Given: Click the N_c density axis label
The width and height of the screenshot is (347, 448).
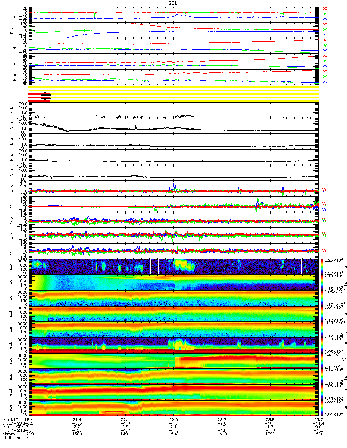Looking at the screenshot, I should pyautogui.click(x=12, y=126).
